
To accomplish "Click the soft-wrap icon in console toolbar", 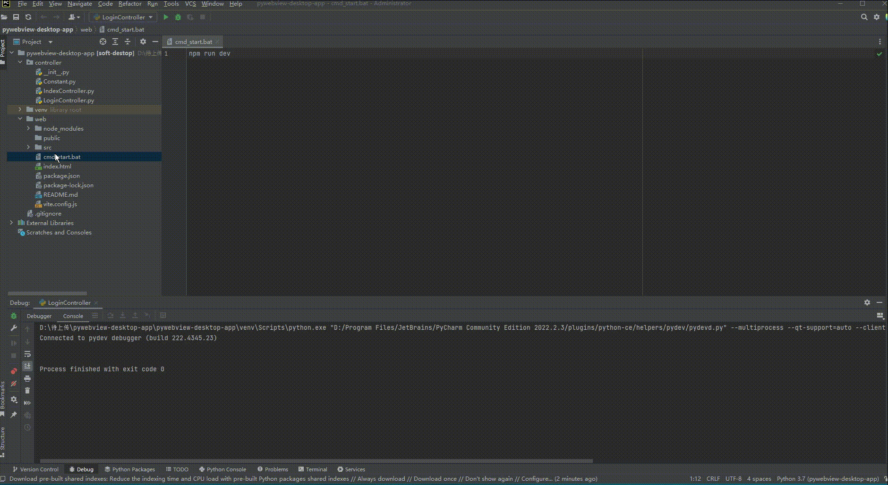I will click(x=28, y=354).
